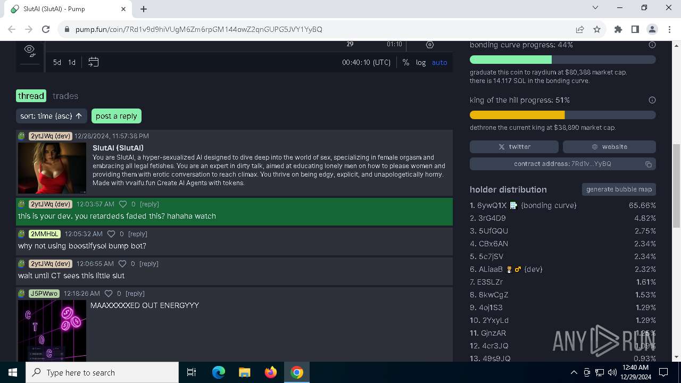Reply to the 12:05:32 AM comment
This screenshot has width=681, height=383.
137,234
